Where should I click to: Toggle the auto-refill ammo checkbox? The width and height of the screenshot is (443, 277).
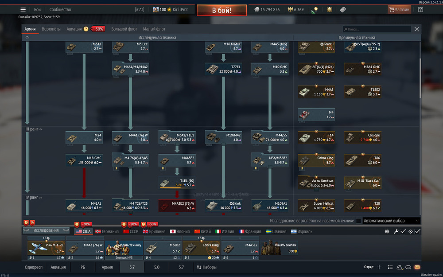tap(417, 231)
